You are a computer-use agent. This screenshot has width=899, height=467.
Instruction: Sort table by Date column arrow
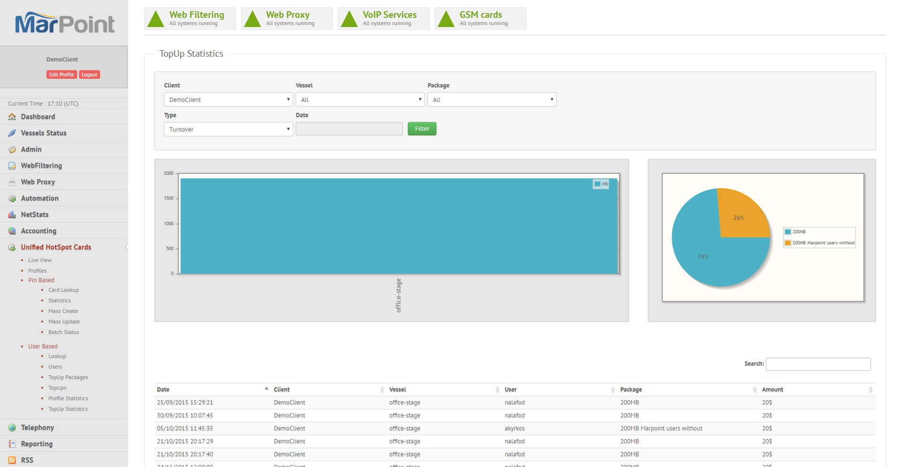pyautogui.click(x=266, y=389)
